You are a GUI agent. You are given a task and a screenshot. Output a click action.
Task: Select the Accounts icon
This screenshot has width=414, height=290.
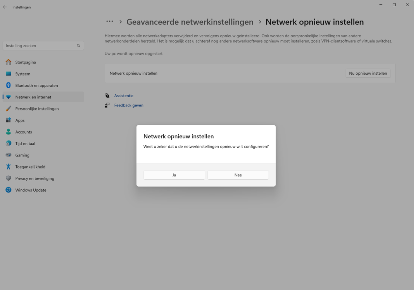tap(9, 132)
